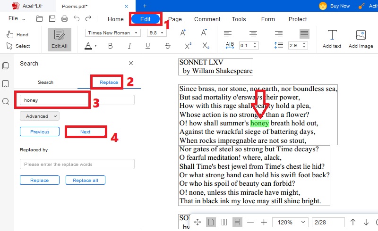Align text to the left
The image size is (378, 231).
(227, 33)
